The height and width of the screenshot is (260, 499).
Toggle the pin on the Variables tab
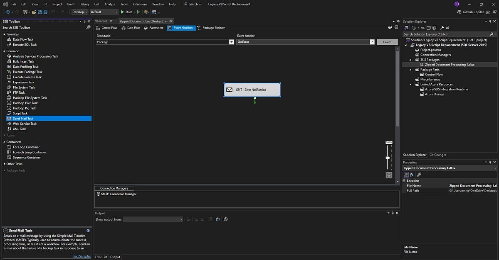[110, 21]
